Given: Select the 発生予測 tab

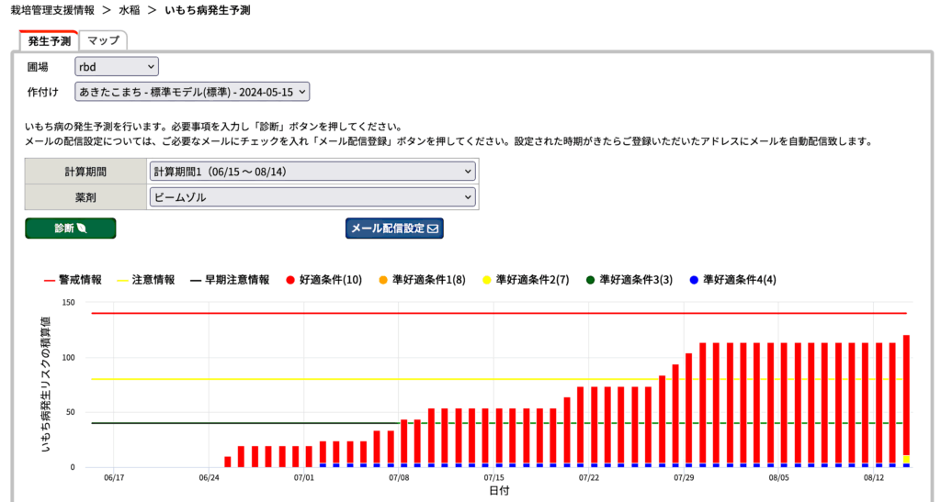Looking at the screenshot, I should pos(49,41).
